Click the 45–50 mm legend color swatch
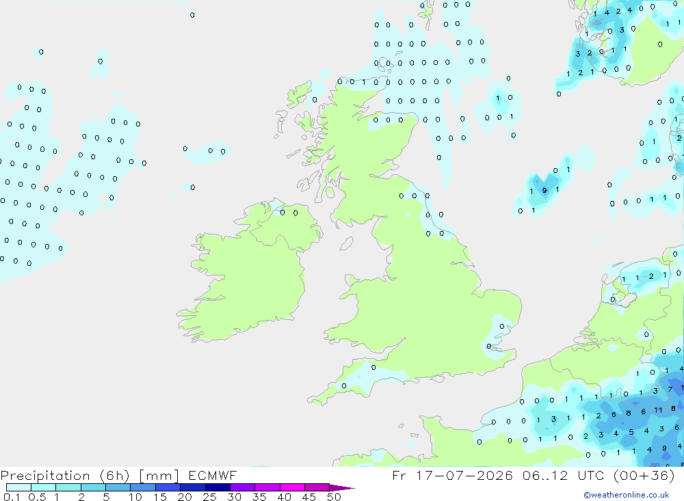684x501 pixels. [317, 487]
